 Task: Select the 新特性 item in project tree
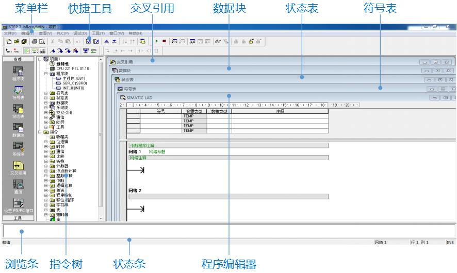[62, 64]
